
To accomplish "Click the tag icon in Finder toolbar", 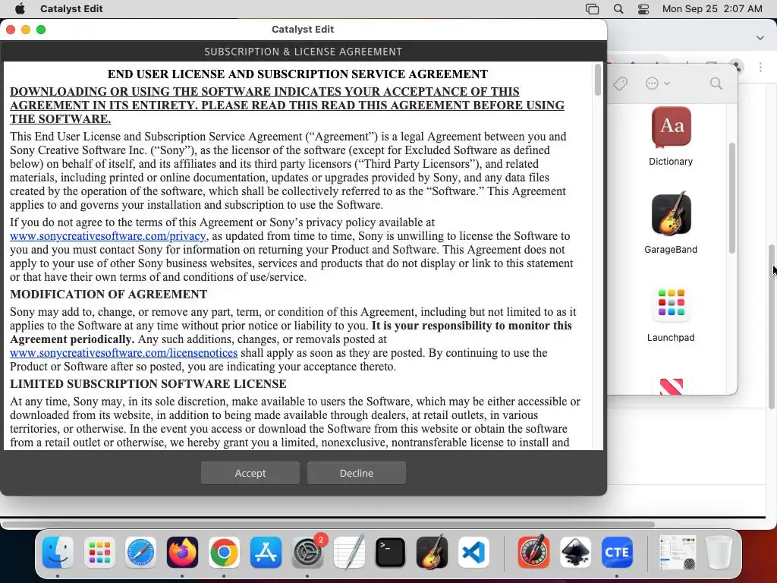I will (620, 84).
